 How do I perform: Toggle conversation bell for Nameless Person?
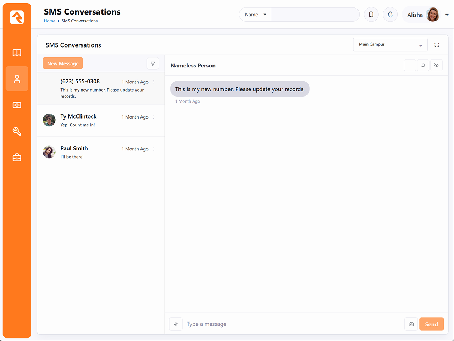423,65
